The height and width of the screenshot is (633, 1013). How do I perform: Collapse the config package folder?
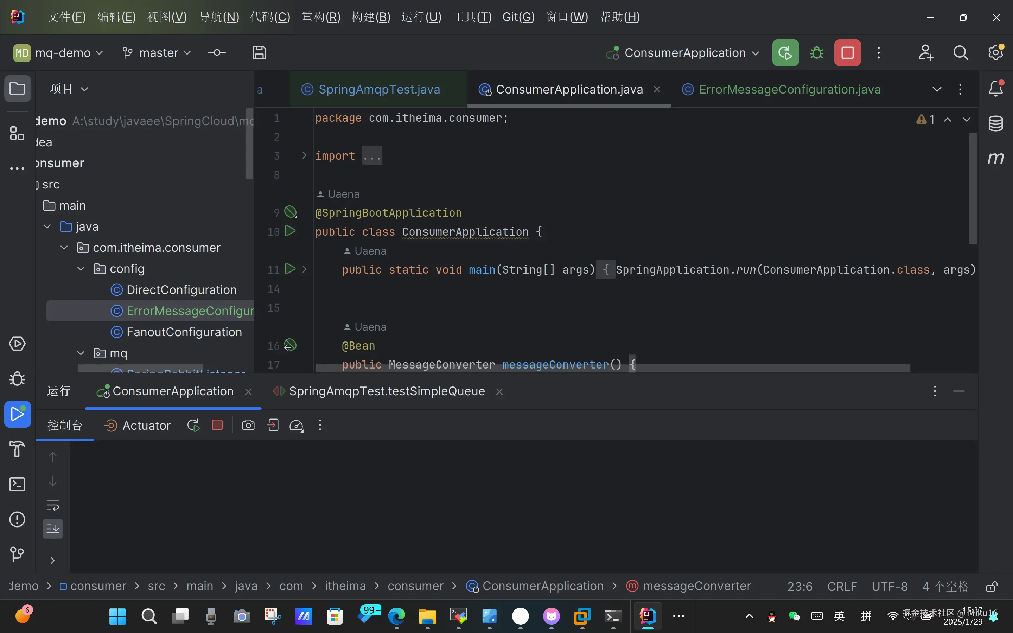(81, 269)
